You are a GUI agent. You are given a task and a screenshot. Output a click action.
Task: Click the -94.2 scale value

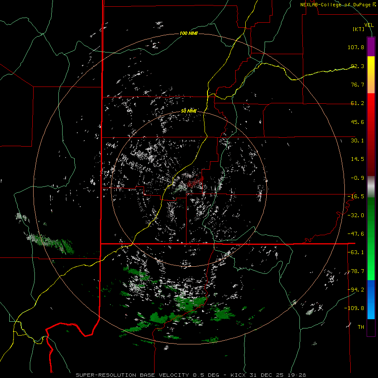coord(356,290)
